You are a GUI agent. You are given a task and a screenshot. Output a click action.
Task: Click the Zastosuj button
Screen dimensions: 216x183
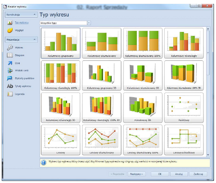[x=198, y=174]
